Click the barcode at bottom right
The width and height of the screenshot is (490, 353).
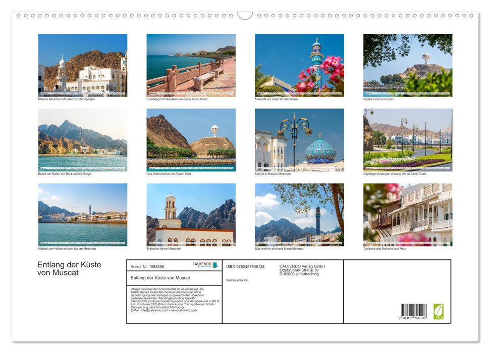414,311
